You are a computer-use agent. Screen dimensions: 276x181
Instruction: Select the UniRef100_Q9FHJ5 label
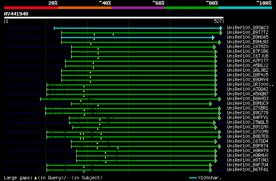click(x=248, y=75)
